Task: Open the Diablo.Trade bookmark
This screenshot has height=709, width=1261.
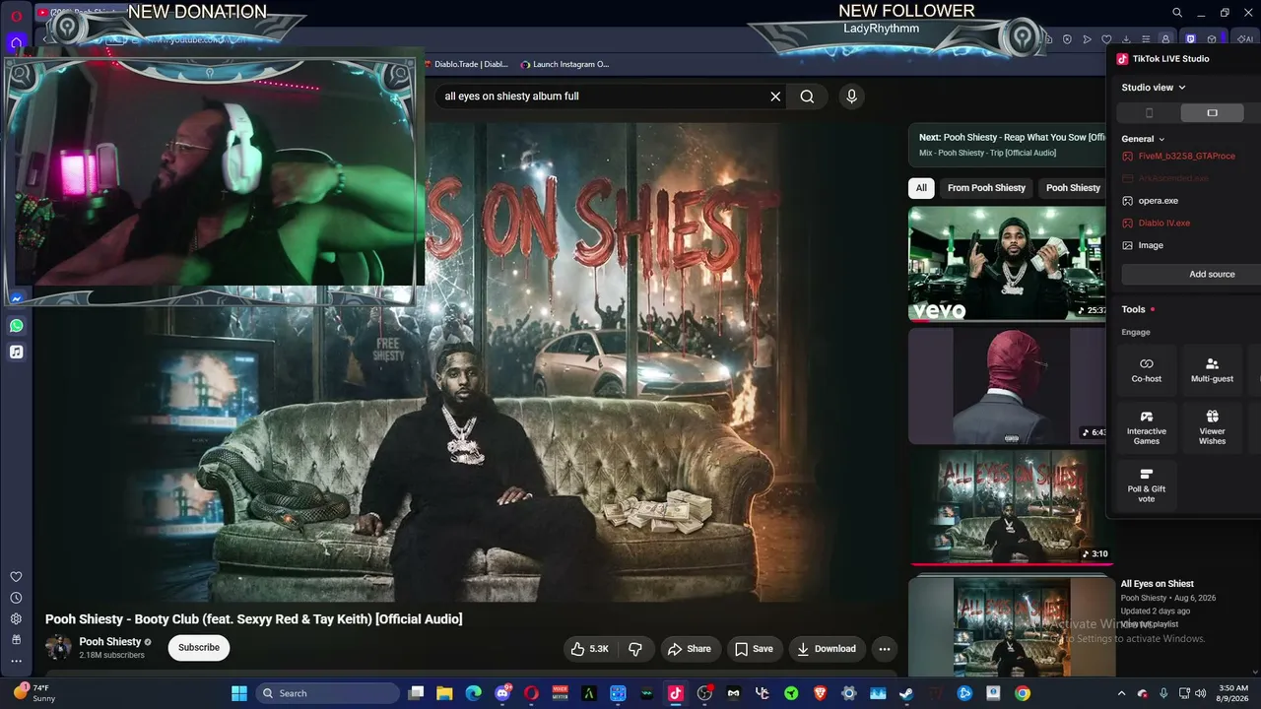Action: [x=469, y=64]
